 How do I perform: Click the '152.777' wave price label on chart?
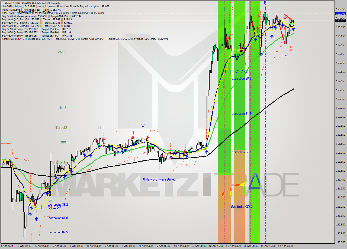[240, 72]
